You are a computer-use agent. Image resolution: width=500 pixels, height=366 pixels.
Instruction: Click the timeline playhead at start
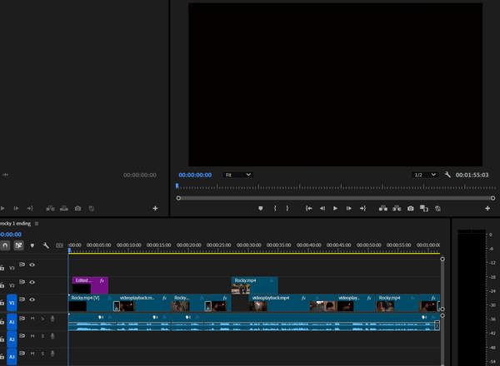click(69, 250)
